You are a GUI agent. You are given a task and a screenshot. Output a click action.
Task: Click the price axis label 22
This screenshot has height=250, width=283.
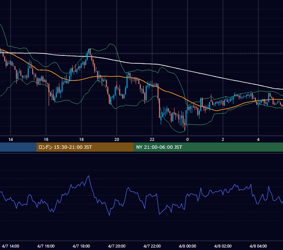tap(152, 140)
